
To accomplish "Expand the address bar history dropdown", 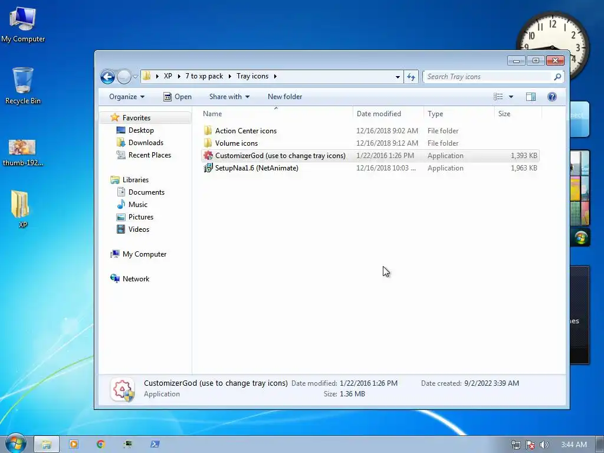I will [398, 77].
